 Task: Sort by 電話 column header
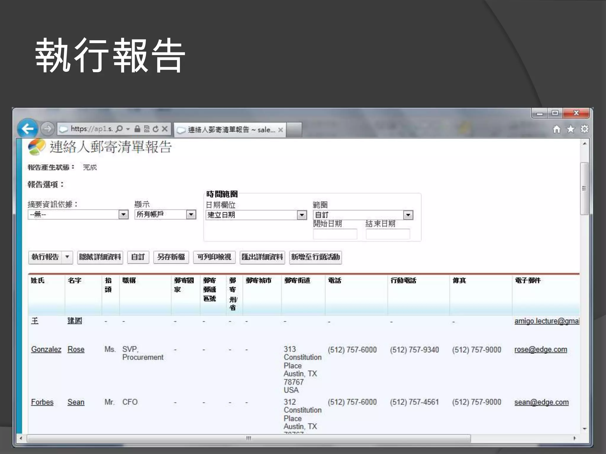tap(335, 280)
